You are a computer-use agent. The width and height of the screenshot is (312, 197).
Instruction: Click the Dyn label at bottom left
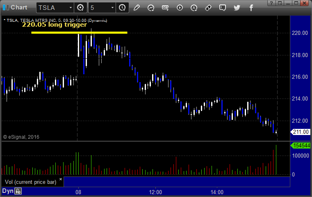tap(8, 191)
